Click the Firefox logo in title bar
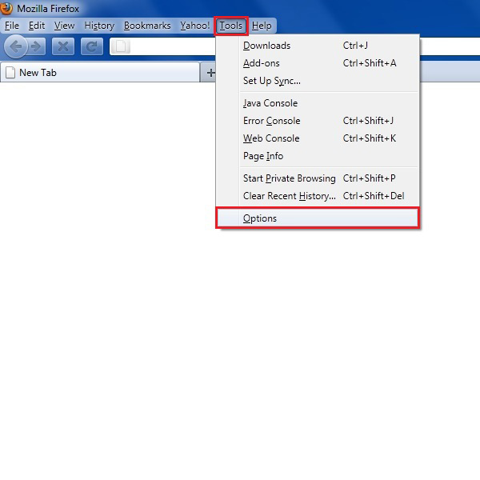The height and width of the screenshot is (480, 480). click(x=6, y=8)
